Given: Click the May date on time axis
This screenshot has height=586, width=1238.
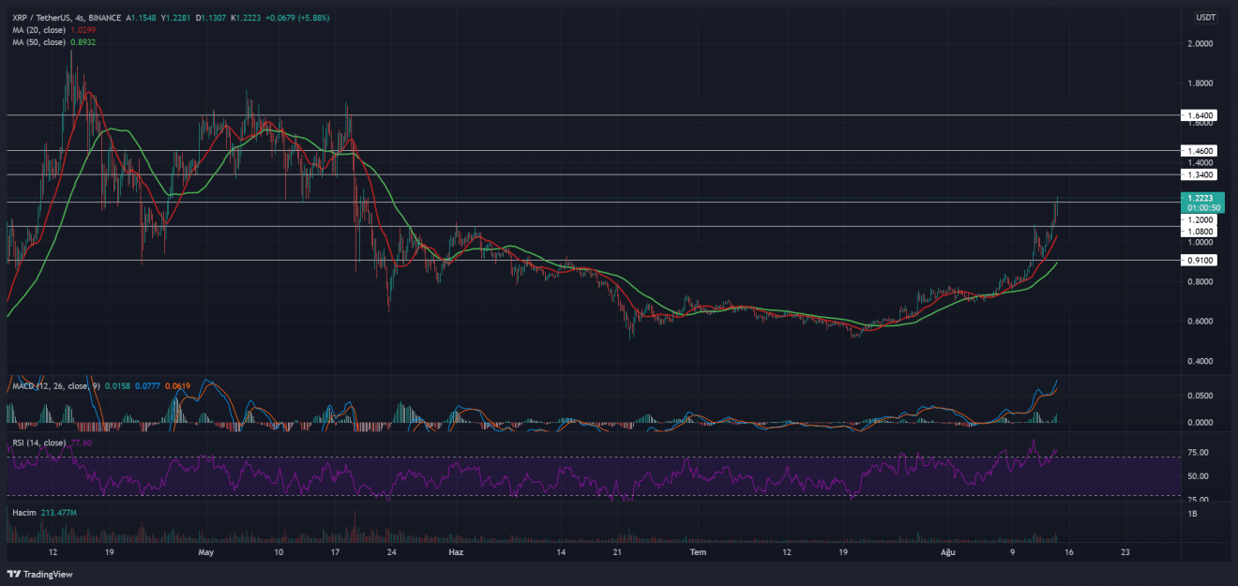Looking at the screenshot, I should pyautogui.click(x=207, y=553).
